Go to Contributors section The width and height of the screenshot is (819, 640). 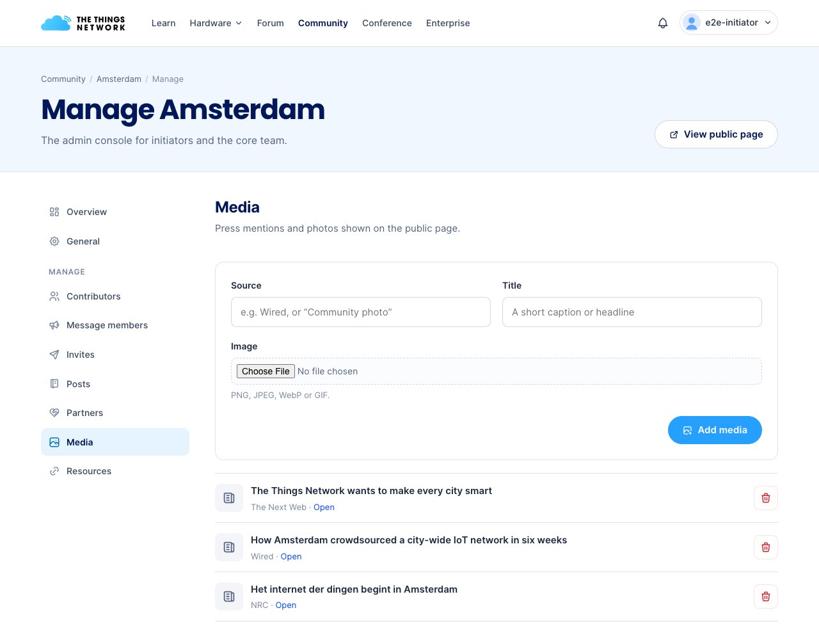tap(115, 296)
